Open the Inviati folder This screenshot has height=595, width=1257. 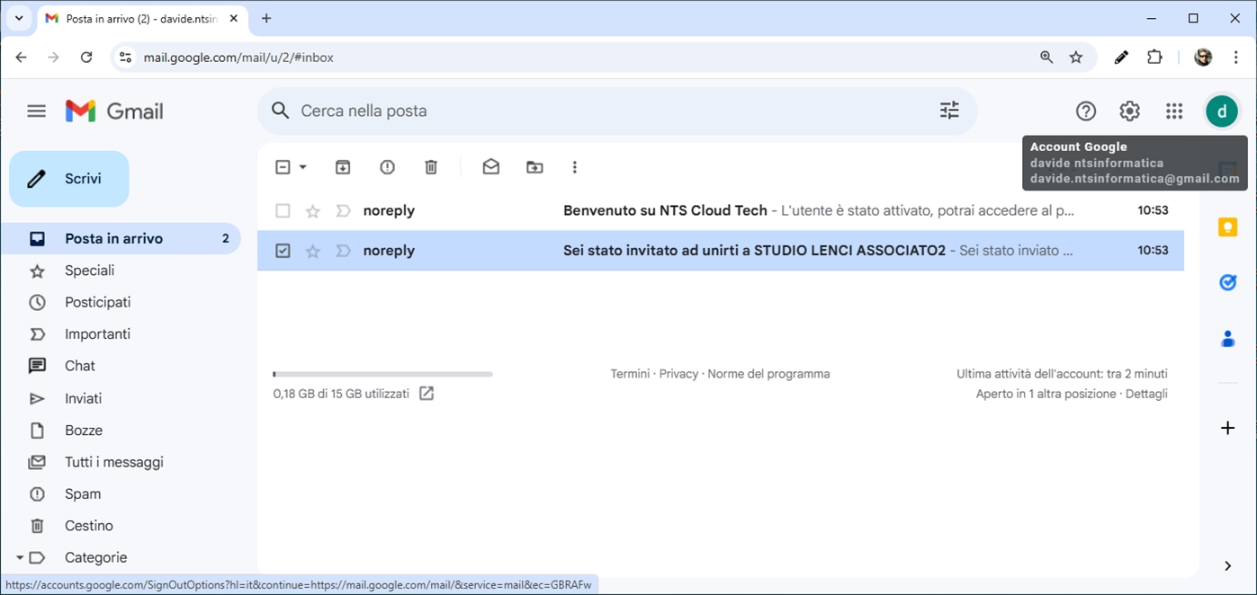(x=83, y=398)
